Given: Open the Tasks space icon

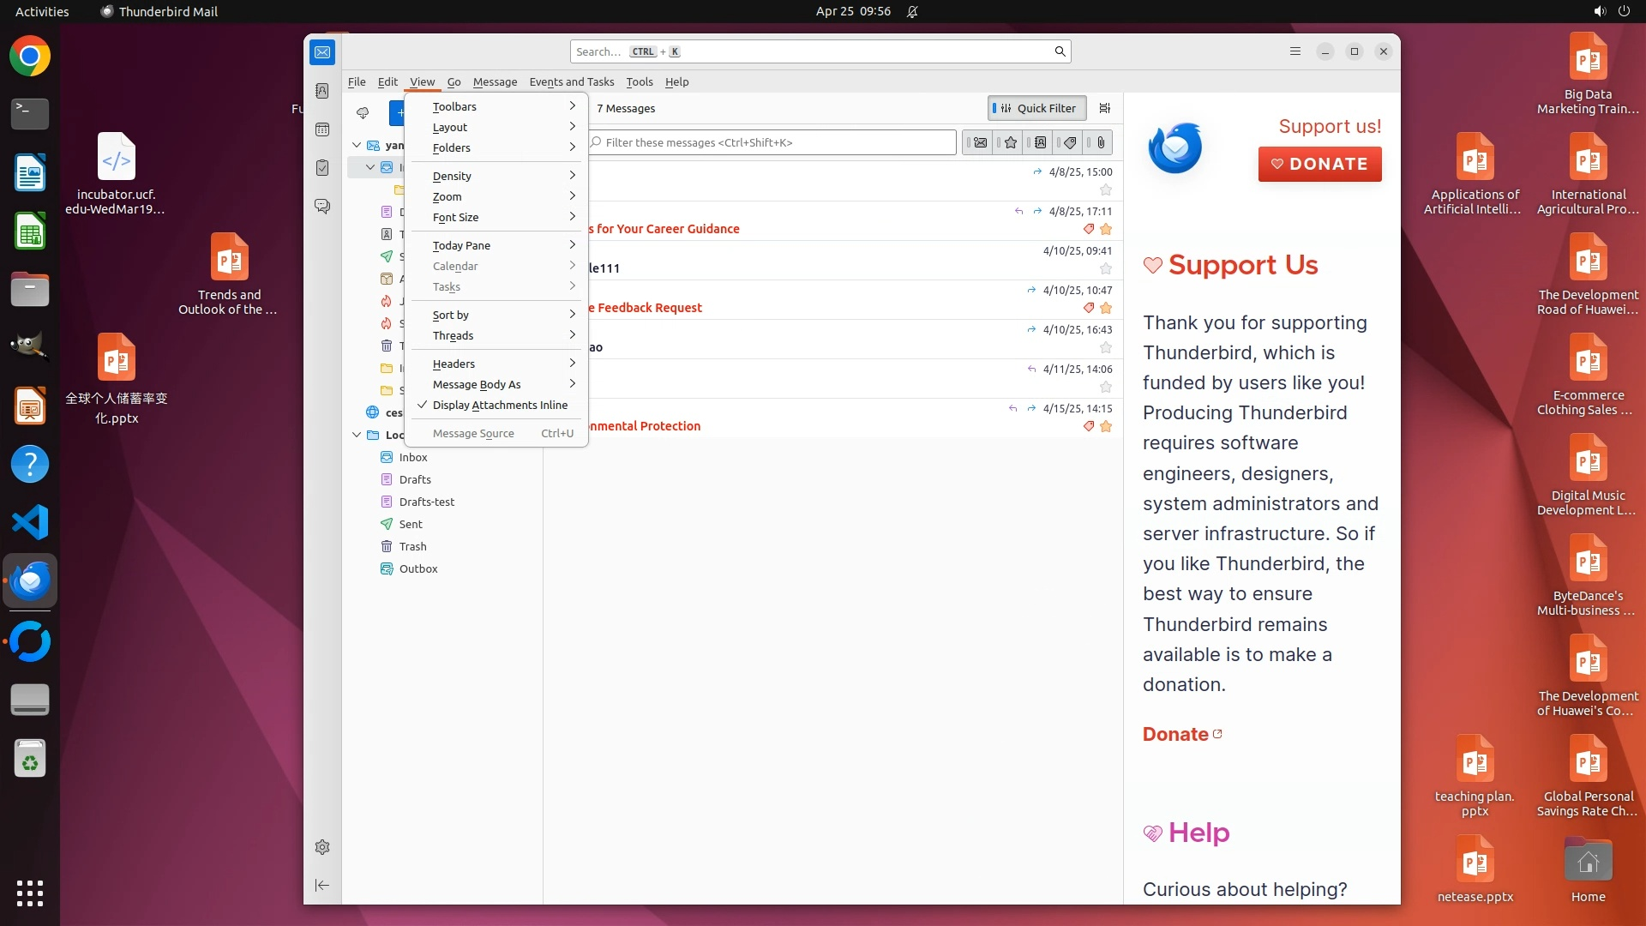Looking at the screenshot, I should coord(322,168).
